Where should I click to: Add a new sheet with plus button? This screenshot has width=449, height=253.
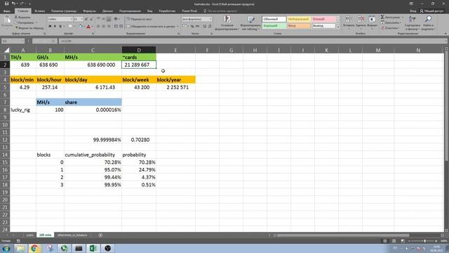click(x=100, y=235)
